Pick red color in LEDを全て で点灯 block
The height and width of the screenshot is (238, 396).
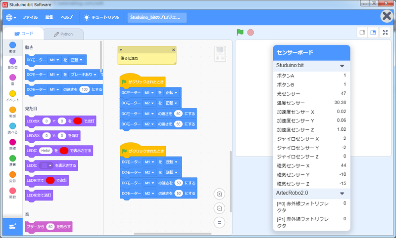50,180
